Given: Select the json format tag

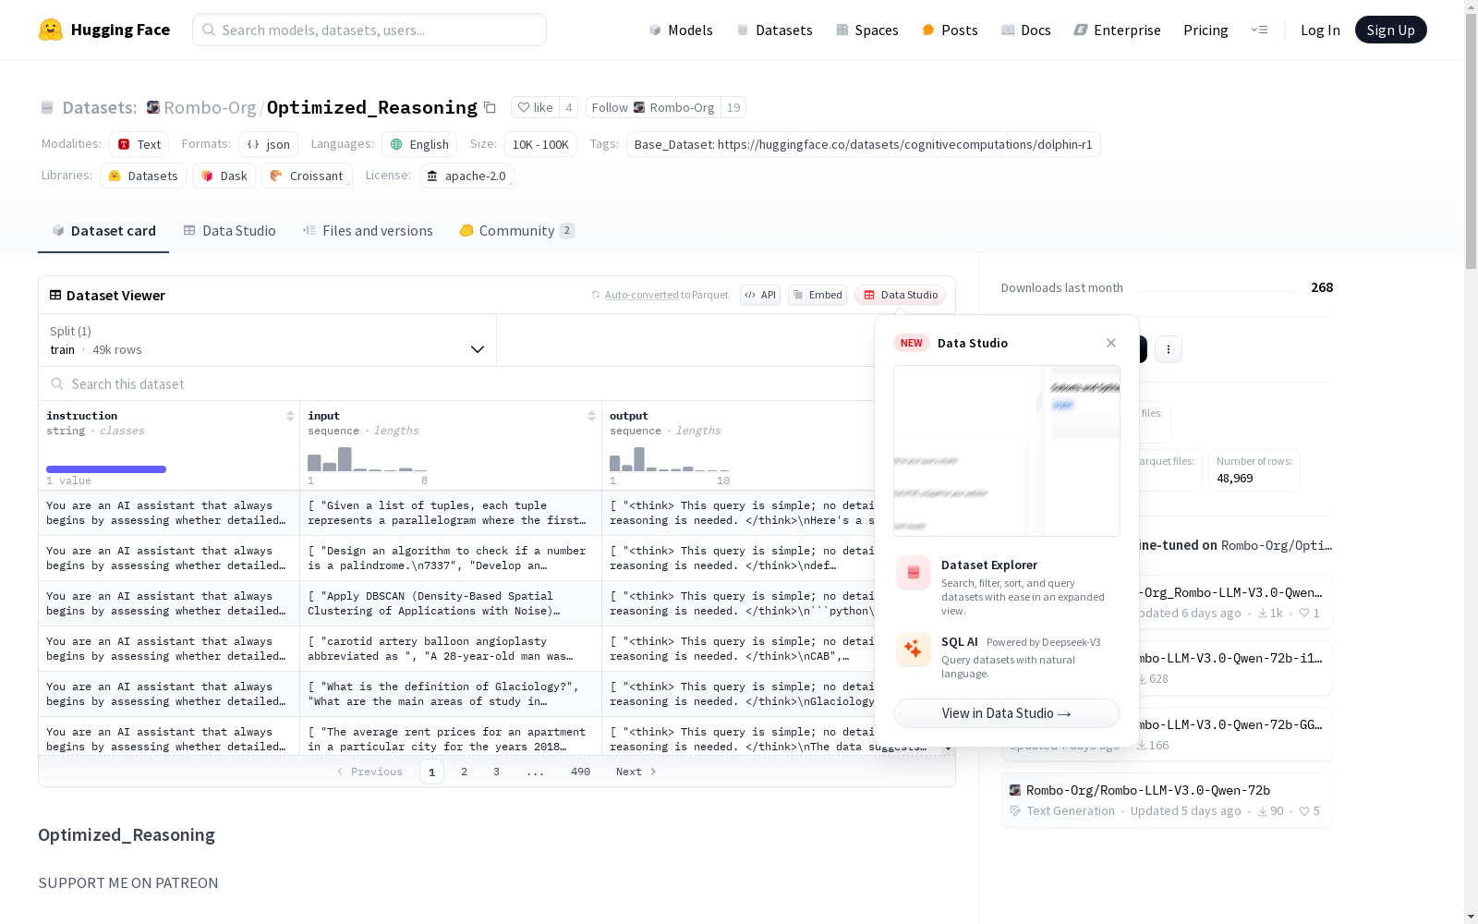Looking at the screenshot, I should pyautogui.click(x=269, y=144).
